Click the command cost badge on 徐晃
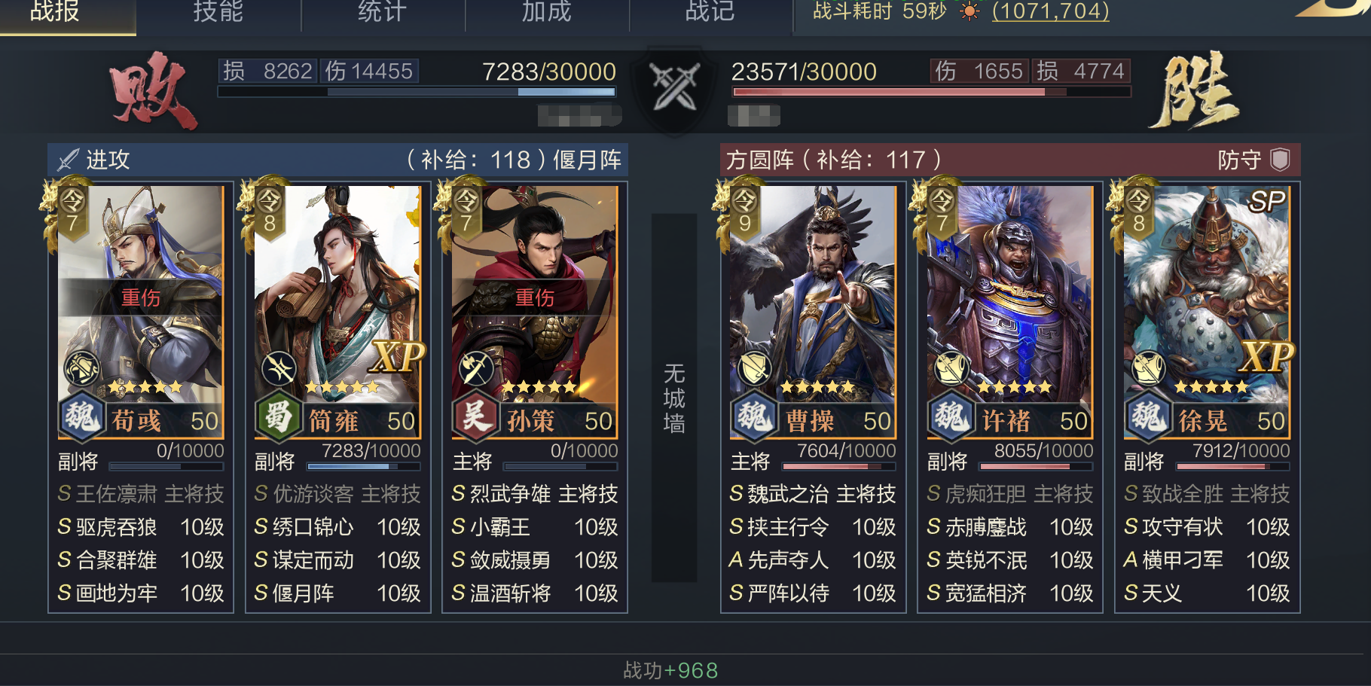The height and width of the screenshot is (686, 1371). pyautogui.click(x=1137, y=212)
